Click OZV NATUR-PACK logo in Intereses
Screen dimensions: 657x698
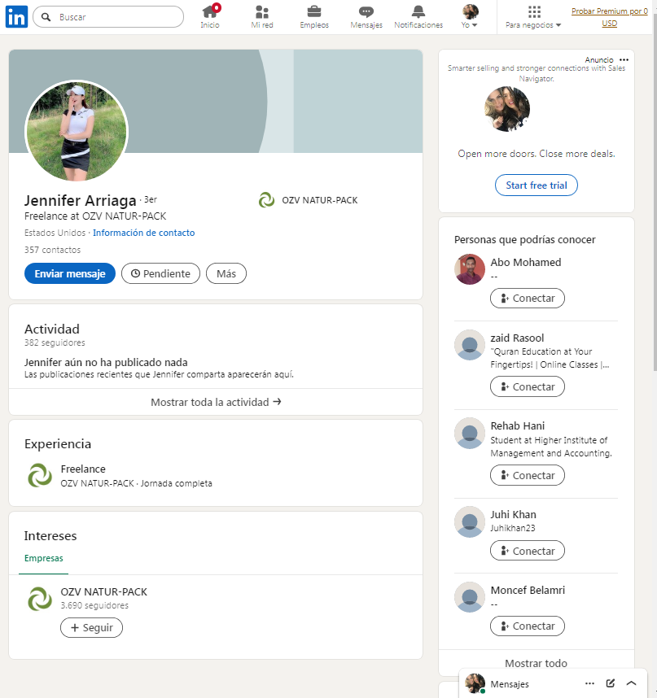click(x=40, y=598)
